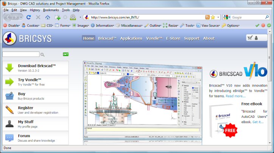Screen dimensions: 274x153
Task: Open the Disable dropdown in developer toolbar
Action: [x=11, y=25]
